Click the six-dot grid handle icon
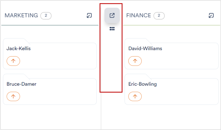This screenshot has height=130, width=221. click(112, 29)
